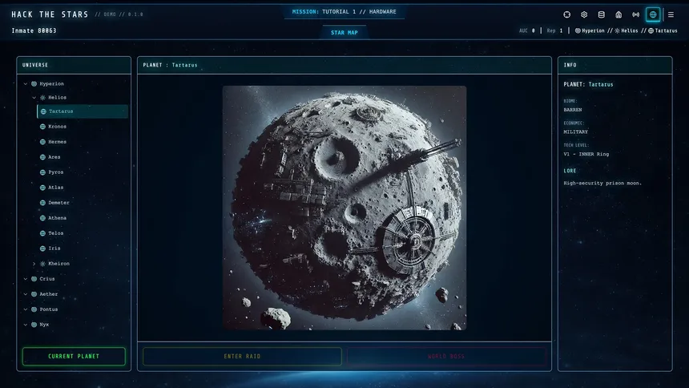This screenshot has width=689, height=388.
Task: Collapse the Hyperion tree node
Action: click(26, 84)
